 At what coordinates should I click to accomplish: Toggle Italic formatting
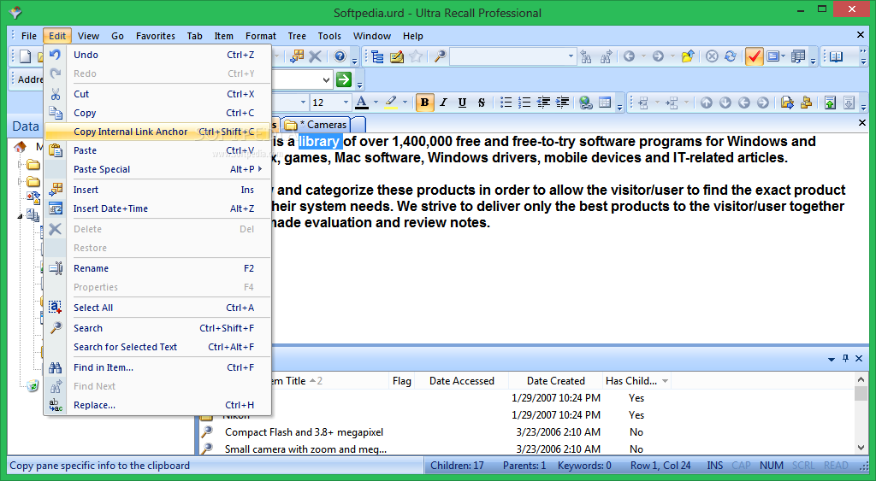pyautogui.click(x=444, y=103)
